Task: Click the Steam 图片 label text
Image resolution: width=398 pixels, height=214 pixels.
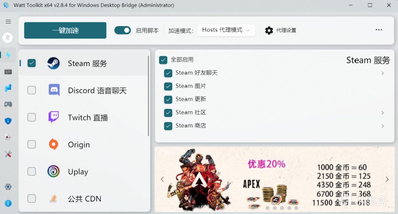Action: click(x=191, y=86)
